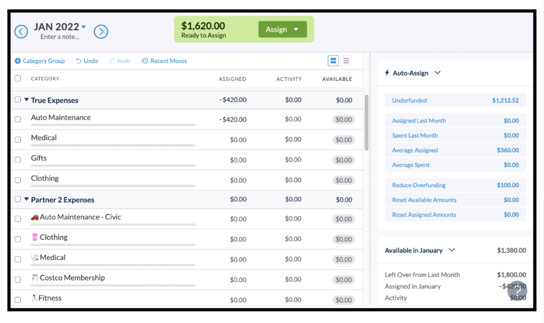Collapse the Available in January section
The width and height of the screenshot is (544, 323).
(x=451, y=250)
